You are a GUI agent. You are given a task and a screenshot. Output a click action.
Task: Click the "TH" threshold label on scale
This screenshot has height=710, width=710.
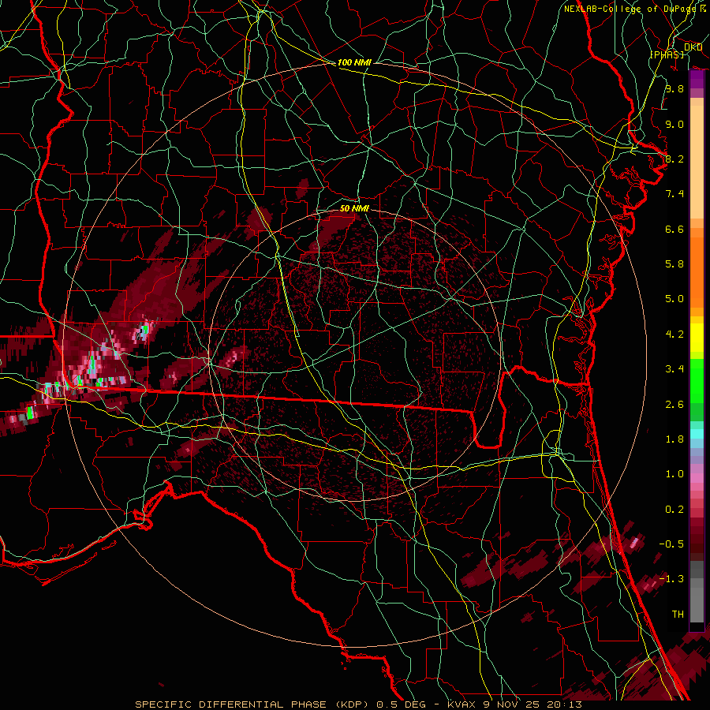[x=678, y=614]
